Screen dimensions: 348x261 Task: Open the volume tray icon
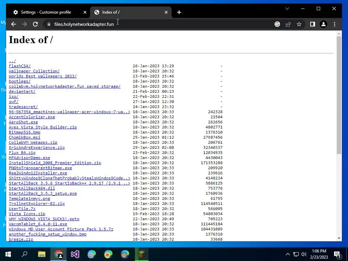[x=304, y=254]
